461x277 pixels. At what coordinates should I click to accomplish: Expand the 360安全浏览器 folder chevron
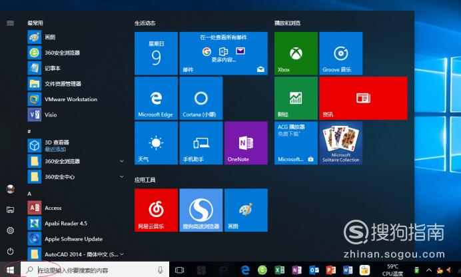[x=121, y=161]
